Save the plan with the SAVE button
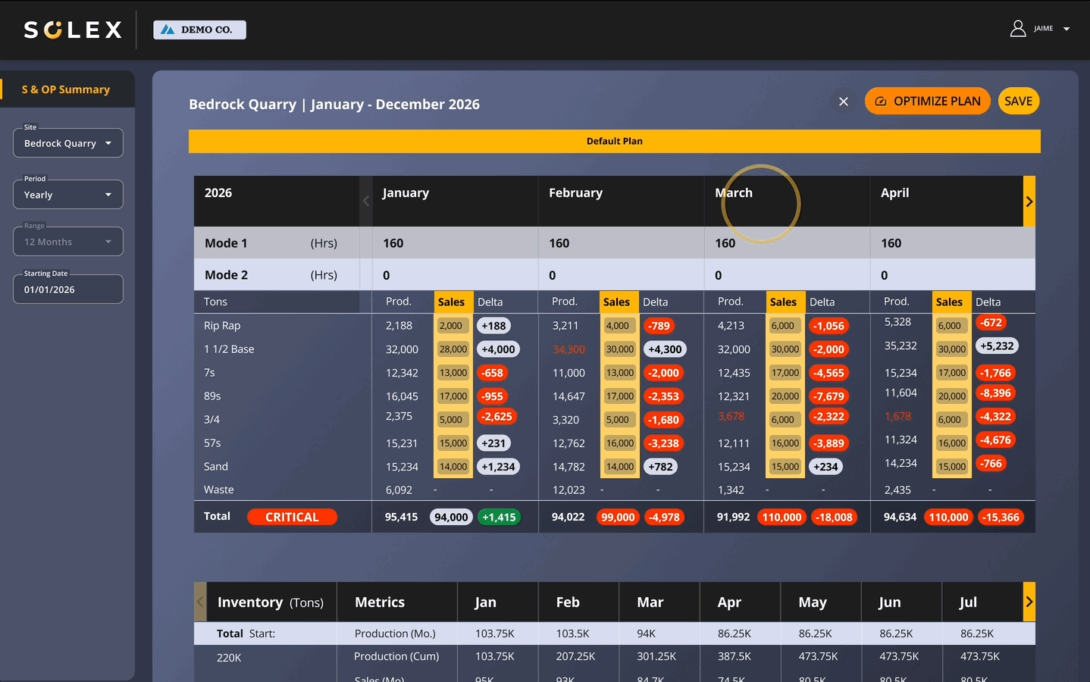This screenshot has width=1090, height=682. click(1018, 102)
